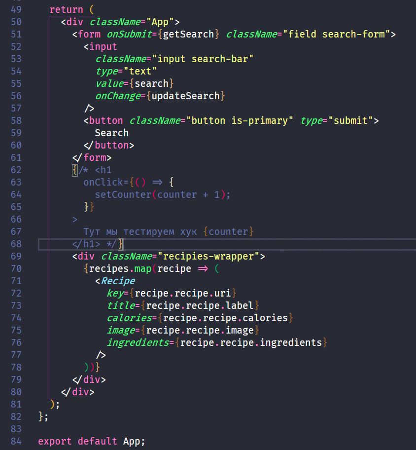Click line number 49 in the gutter
Screen dimensions: 416x450
(16, 9)
